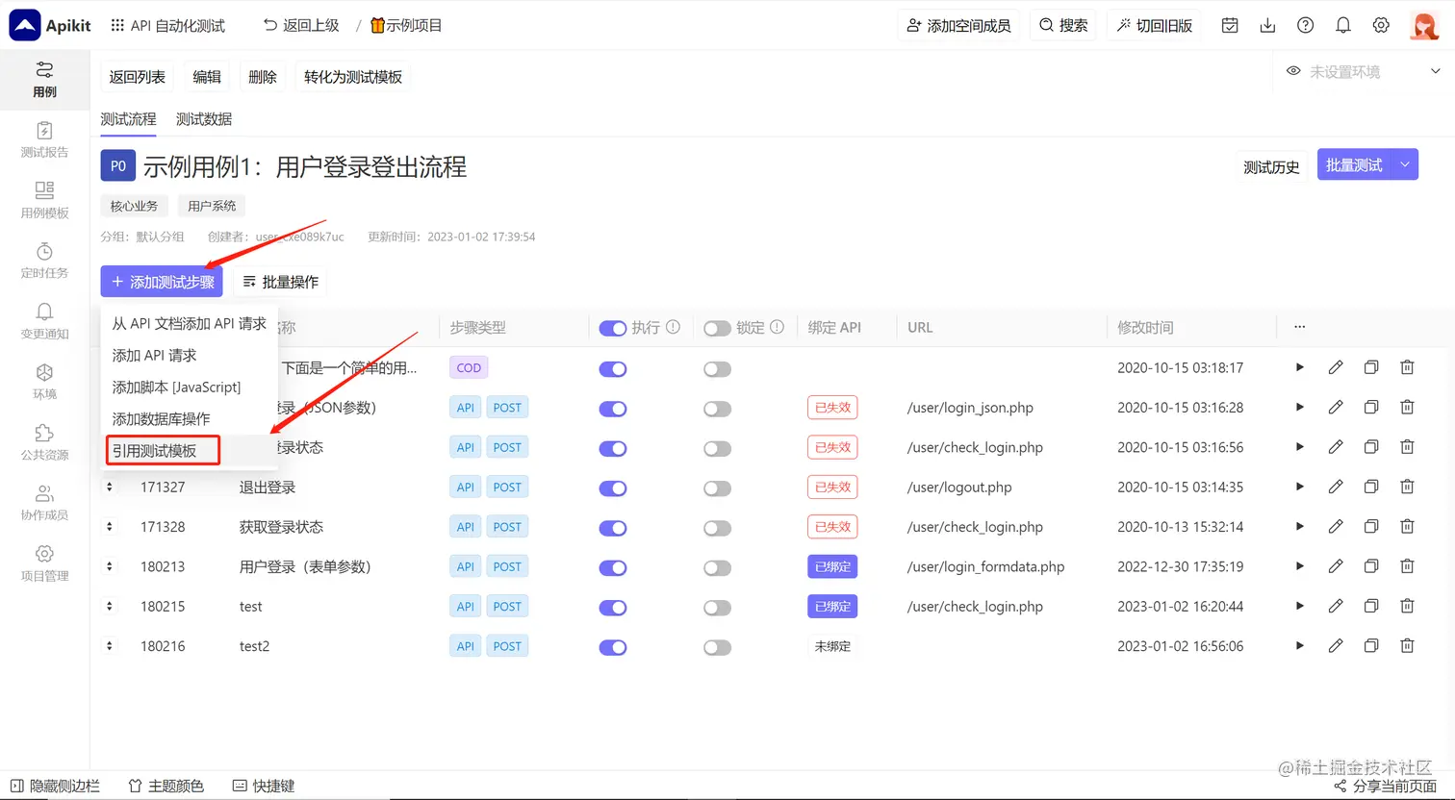The image size is (1455, 800).
Task: Copy step 180213 using its duplicate icon
Action: click(1371, 566)
